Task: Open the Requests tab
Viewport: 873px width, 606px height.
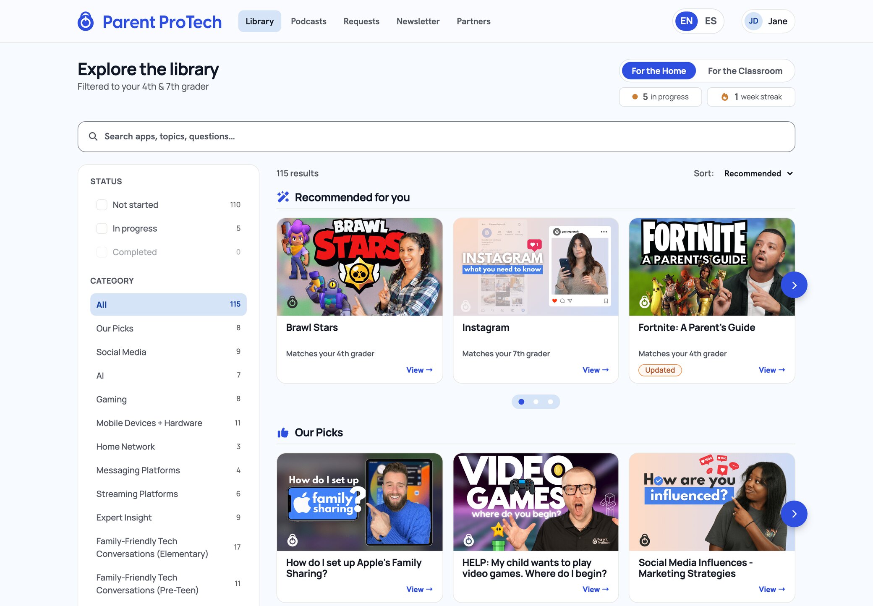Action: pos(361,21)
